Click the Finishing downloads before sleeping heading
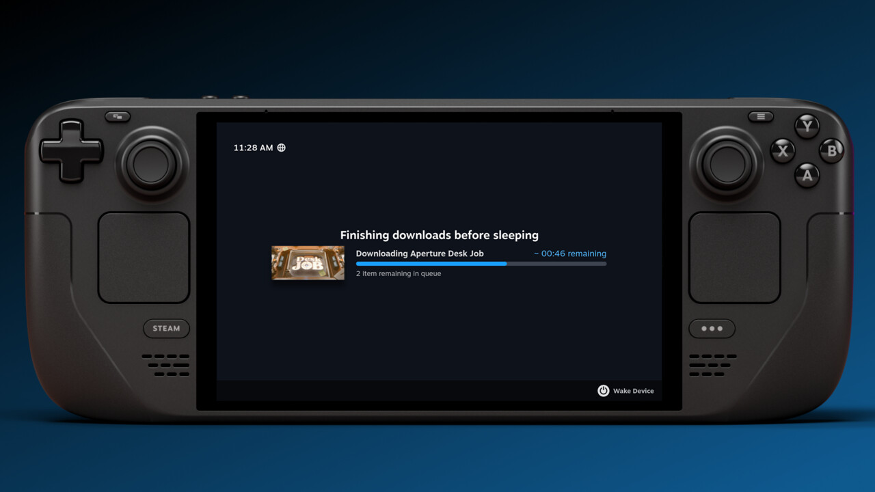Screen dimensions: 875x492 point(440,235)
